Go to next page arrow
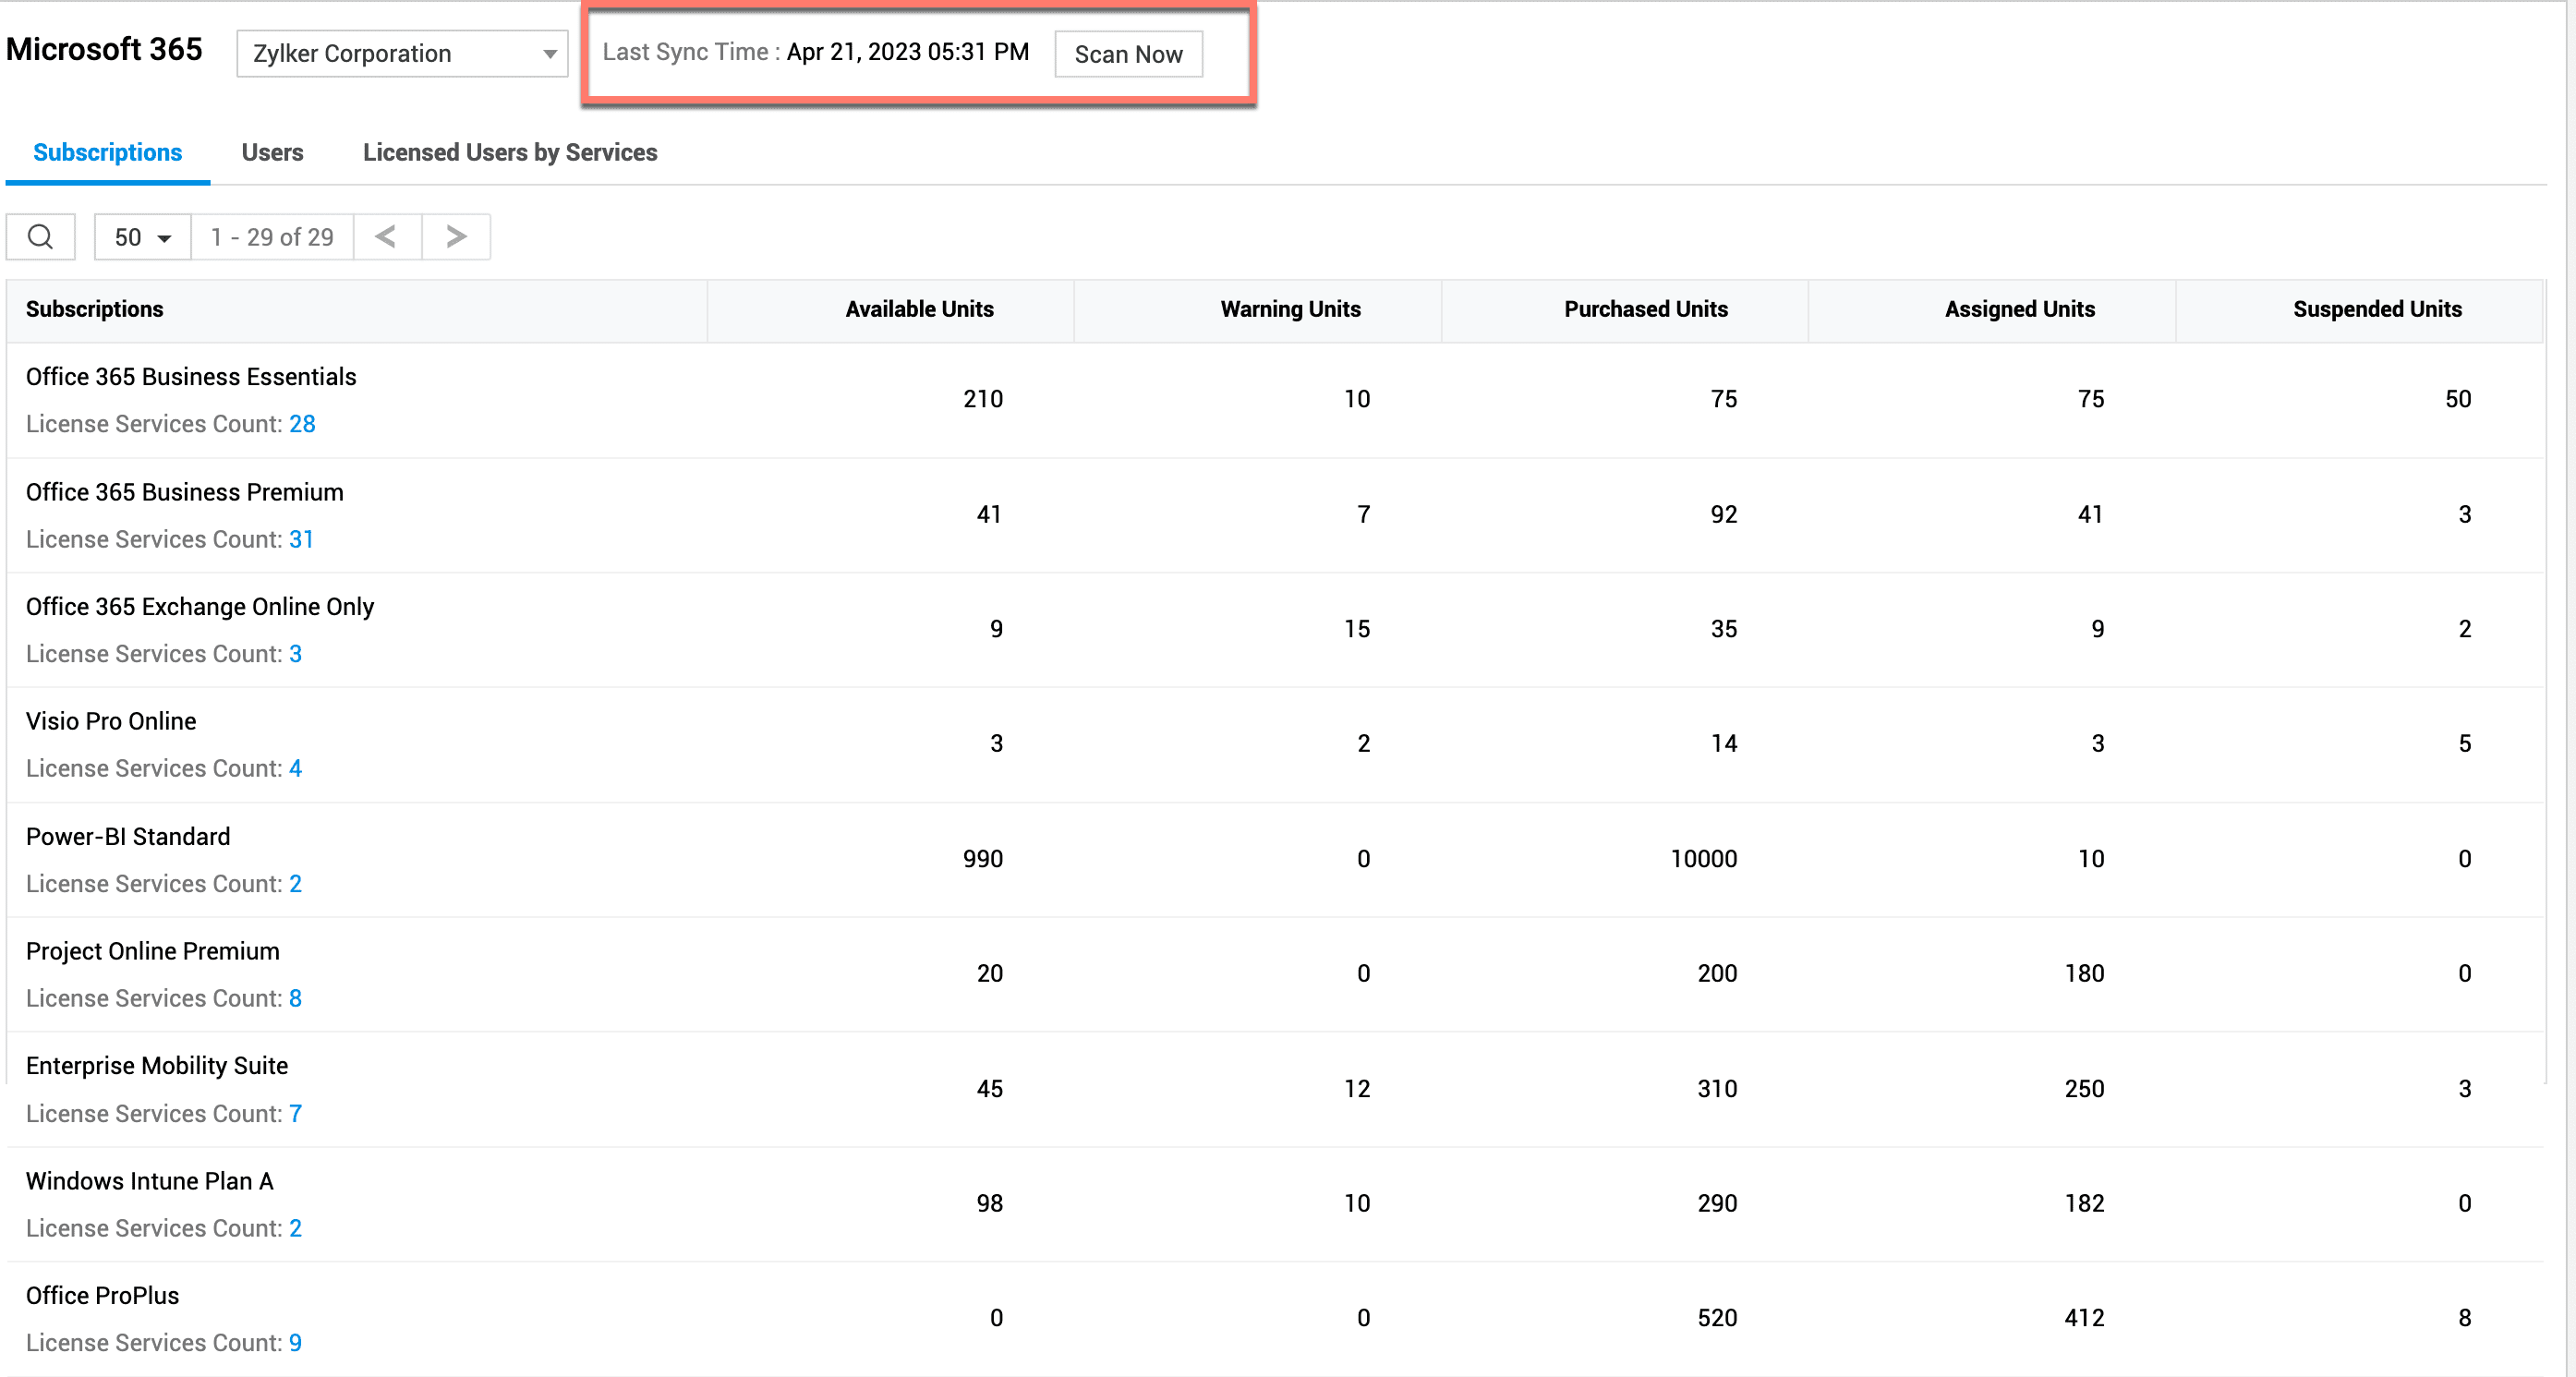2576x1377 pixels. (x=456, y=237)
